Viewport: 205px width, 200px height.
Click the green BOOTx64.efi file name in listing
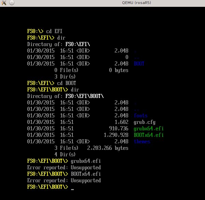click(x=149, y=135)
